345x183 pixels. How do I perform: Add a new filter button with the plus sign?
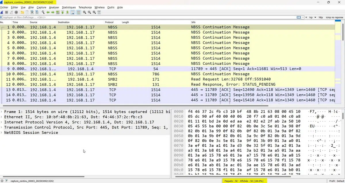306,17
